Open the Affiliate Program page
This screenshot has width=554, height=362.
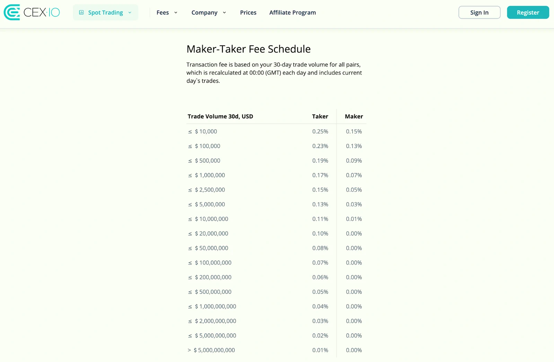pyautogui.click(x=292, y=12)
